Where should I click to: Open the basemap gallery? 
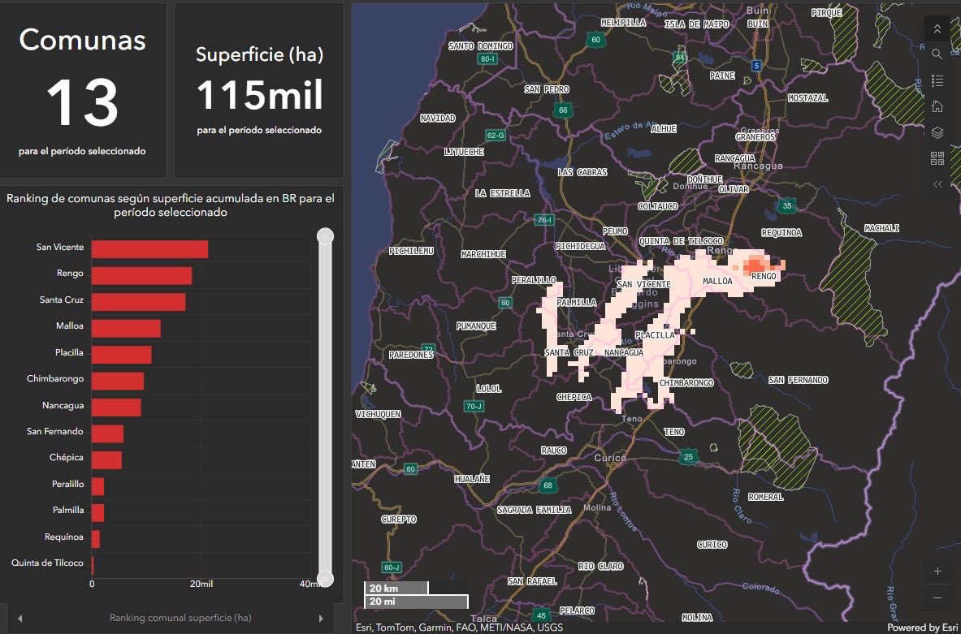point(937,158)
